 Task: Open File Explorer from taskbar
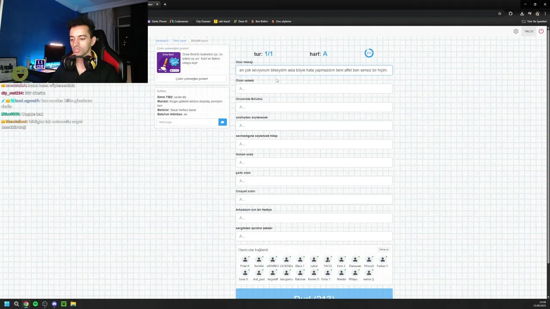pos(73,304)
